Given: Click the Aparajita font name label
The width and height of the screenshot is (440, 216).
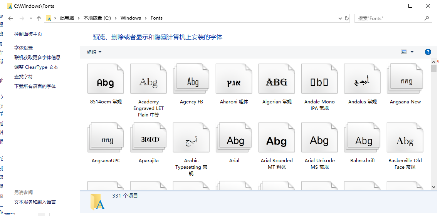Looking at the screenshot, I should [148, 161].
